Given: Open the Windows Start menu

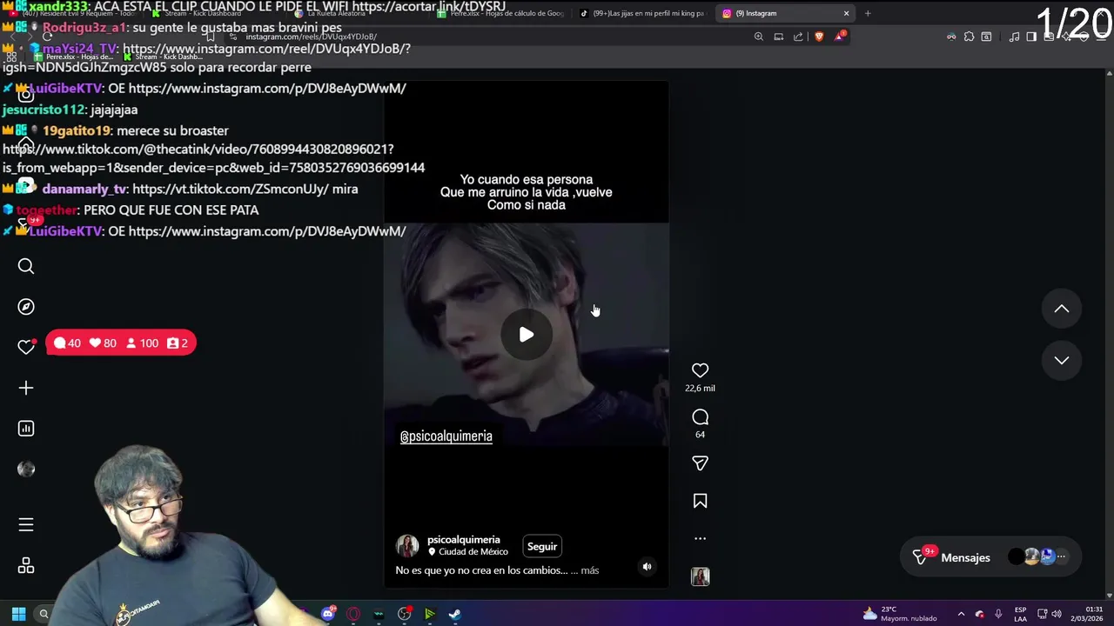Looking at the screenshot, I should [x=18, y=614].
